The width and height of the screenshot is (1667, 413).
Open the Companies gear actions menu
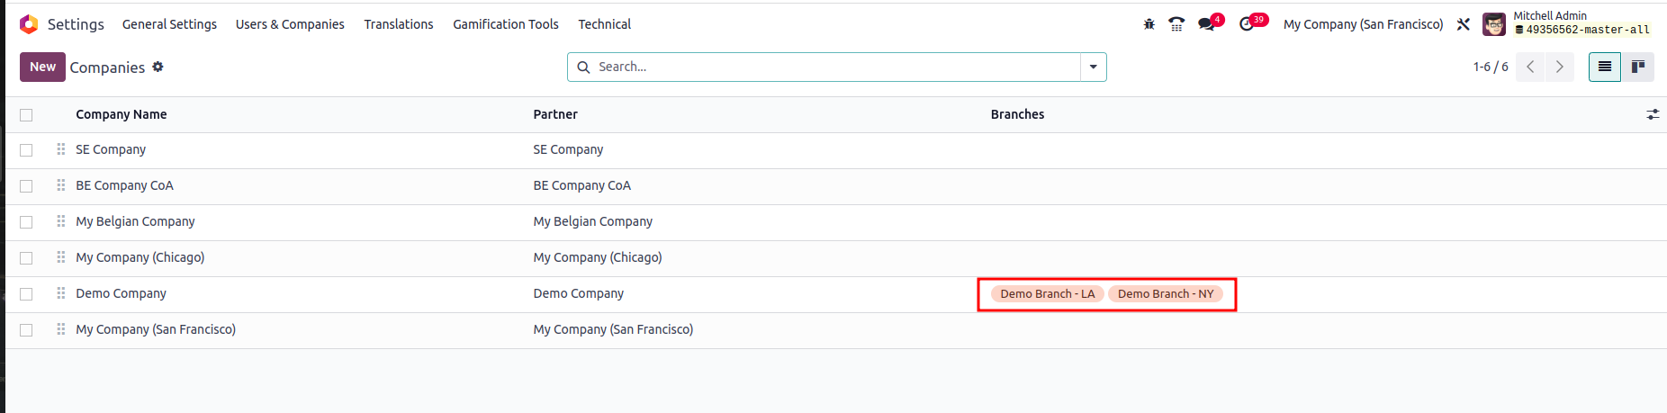pyautogui.click(x=158, y=67)
